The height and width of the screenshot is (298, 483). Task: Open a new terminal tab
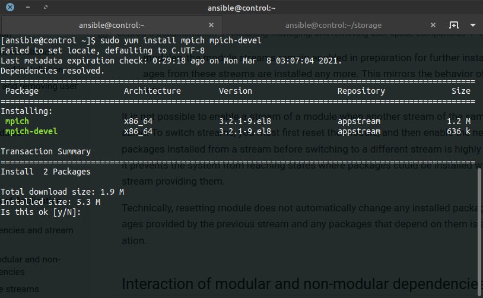click(x=454, y=25)
